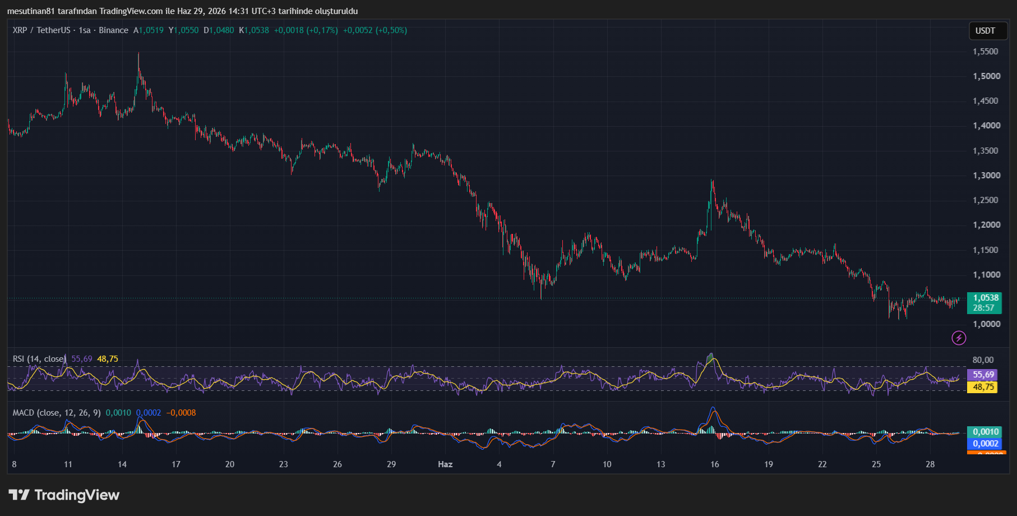This screenshot has height=516, width=1017.
Task: Click the blue 0,0002 MACD axis label
Action: coord(985,444)
